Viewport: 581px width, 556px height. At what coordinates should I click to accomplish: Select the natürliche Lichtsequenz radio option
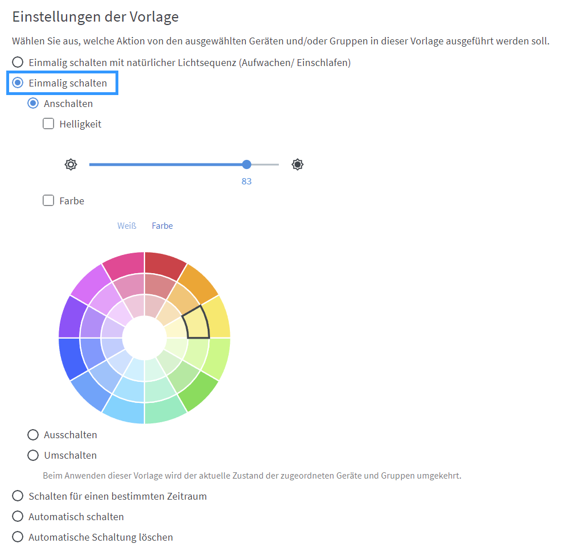18,62
